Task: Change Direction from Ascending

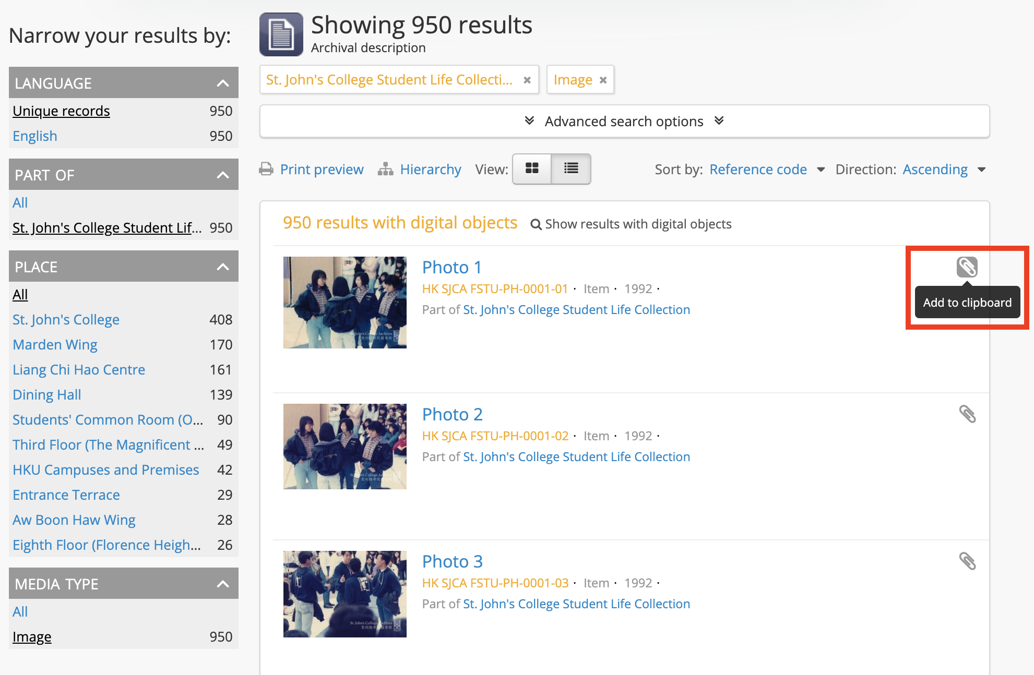Action: (935, 169)
